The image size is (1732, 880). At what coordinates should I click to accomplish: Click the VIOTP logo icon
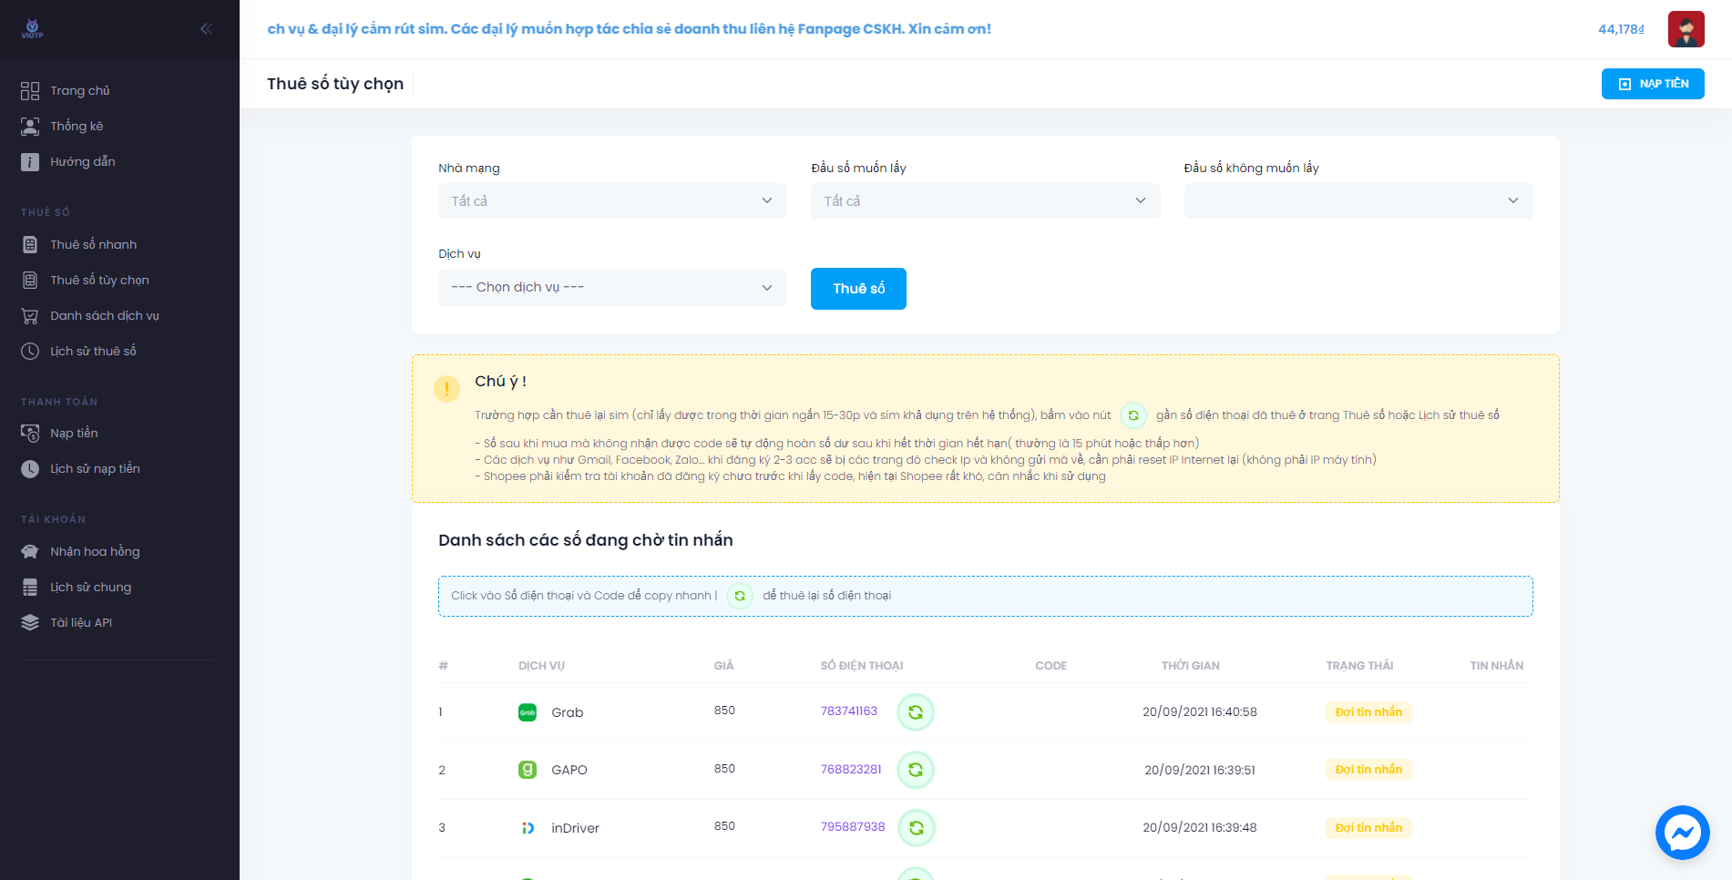(x=33, y=29)
